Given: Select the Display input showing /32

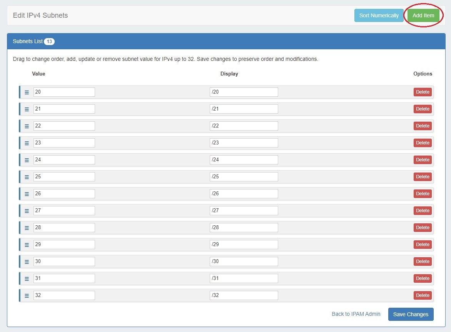Looking at the screenshot, I should (x=244, y=295).
